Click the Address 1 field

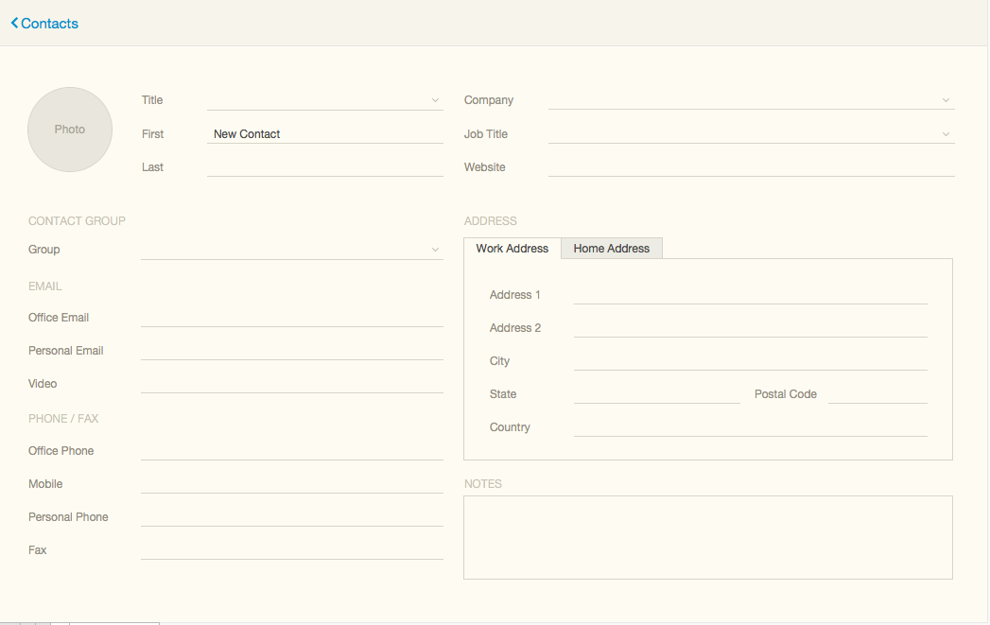tap(750, 294)
